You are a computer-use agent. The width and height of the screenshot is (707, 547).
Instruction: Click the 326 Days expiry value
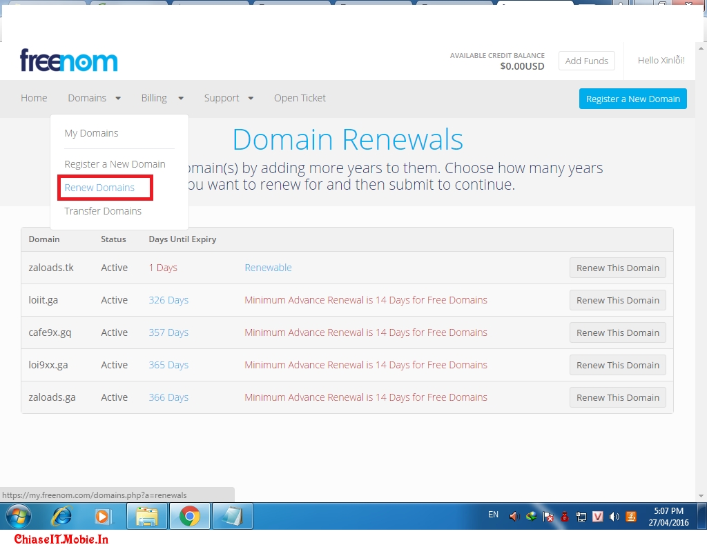[x=168, y=300]
